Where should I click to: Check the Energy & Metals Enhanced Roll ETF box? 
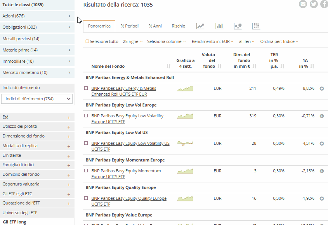point(86,88)
